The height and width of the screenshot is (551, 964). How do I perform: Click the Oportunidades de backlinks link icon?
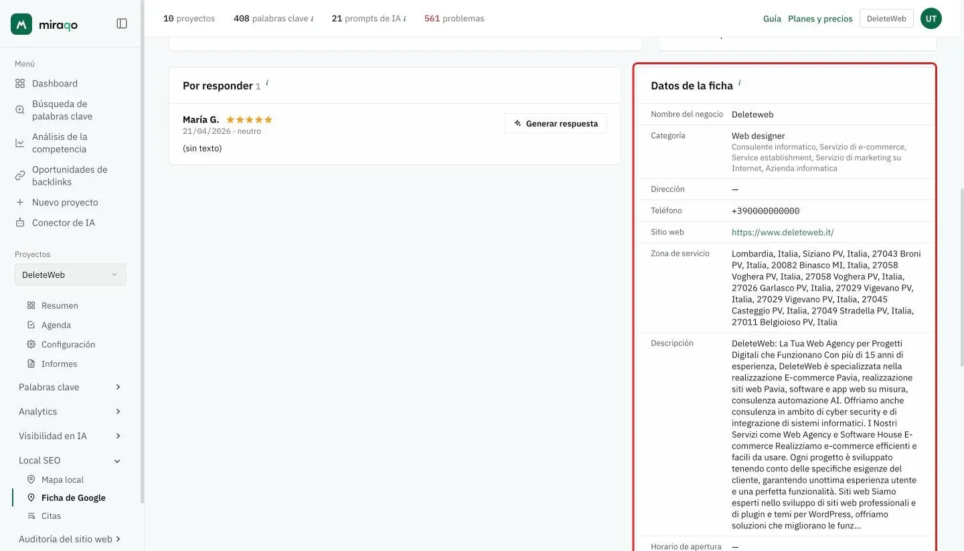pyautogui.click(x=20, y=175)
